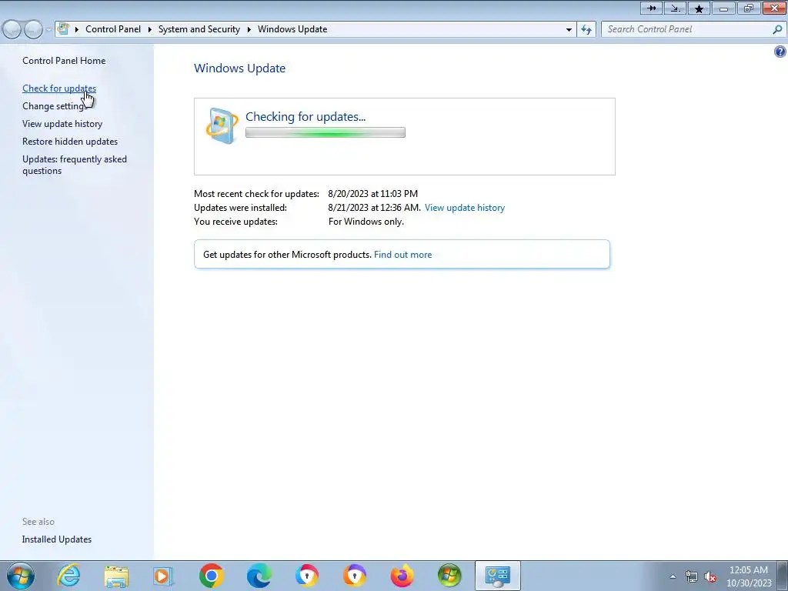Viewport: 788px width, 591px height.
Task: Go to Control Panel breadcrumb
Action: pyautogui.click(x=113, y=29)
